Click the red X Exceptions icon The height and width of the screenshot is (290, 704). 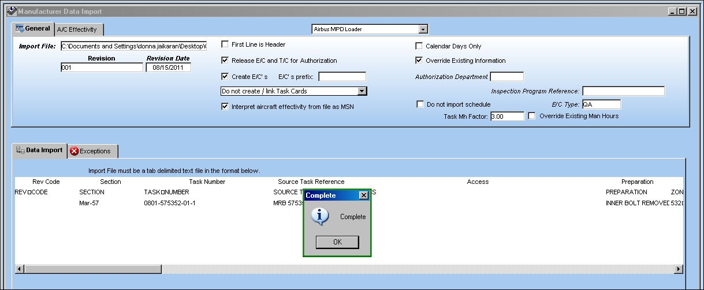point(74,151)
